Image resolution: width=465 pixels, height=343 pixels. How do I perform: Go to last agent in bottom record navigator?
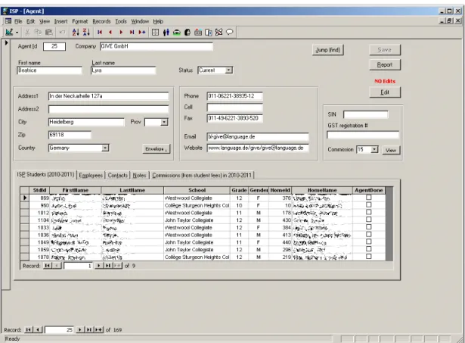(x=89, y=329)
